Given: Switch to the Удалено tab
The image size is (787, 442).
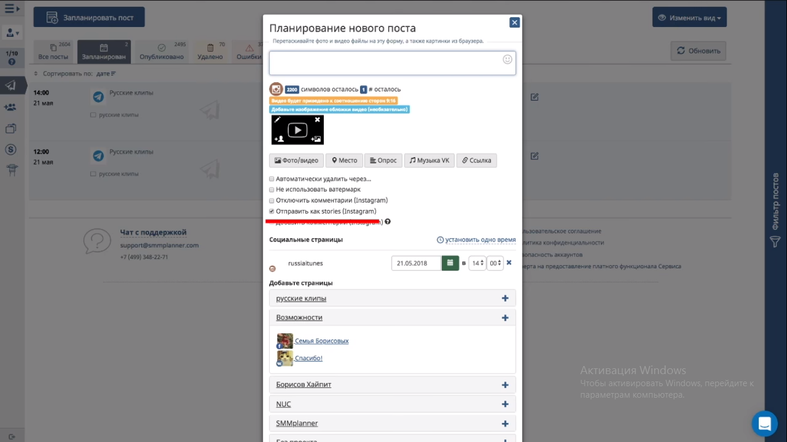Looking at the screenshot, I should (210, 51).
